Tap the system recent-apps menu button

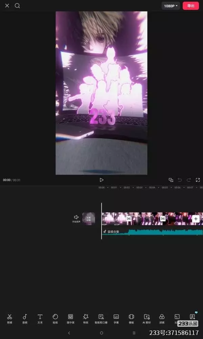134,333
